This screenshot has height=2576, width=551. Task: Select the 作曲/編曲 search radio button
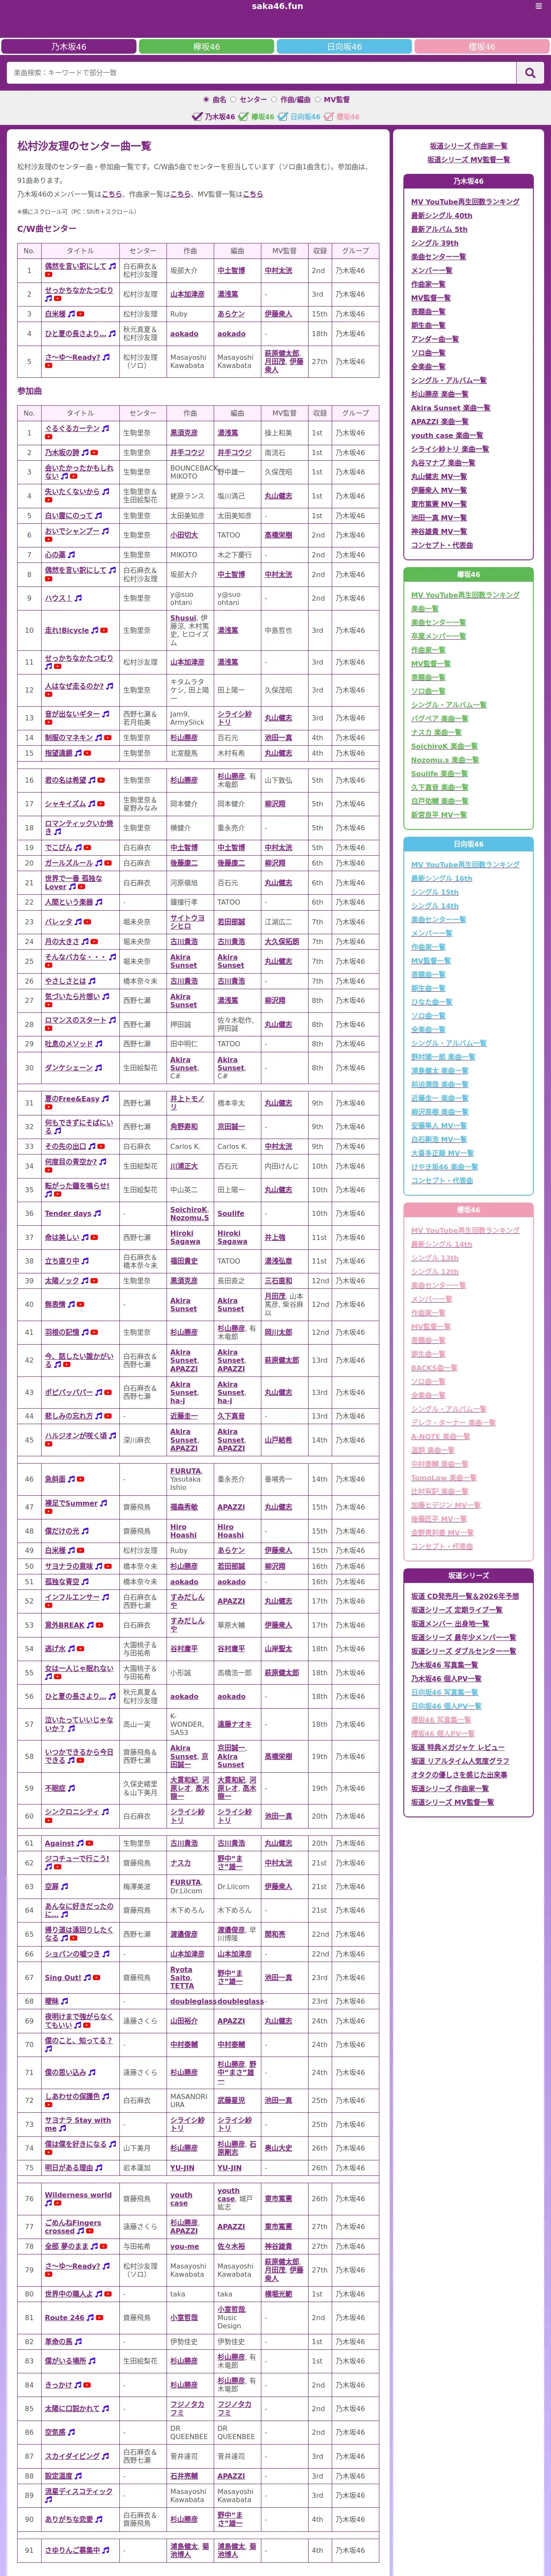coord(274,100)
